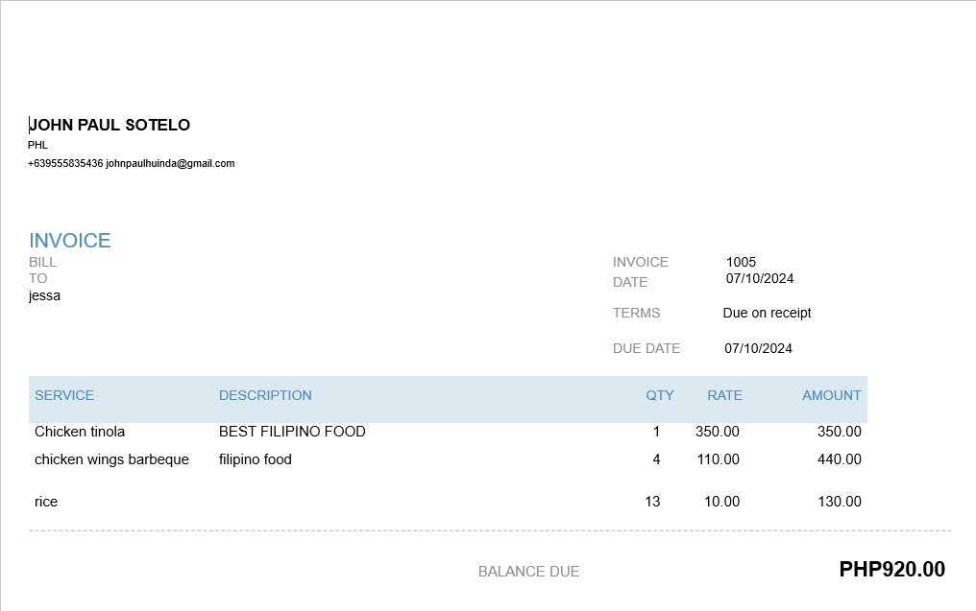
Task: Click the 440.00 amount value
Action: (x=839, y=459)
